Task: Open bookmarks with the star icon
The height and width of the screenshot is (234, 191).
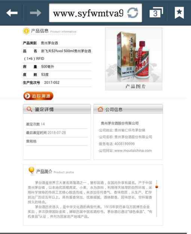Action: point(179,13)
